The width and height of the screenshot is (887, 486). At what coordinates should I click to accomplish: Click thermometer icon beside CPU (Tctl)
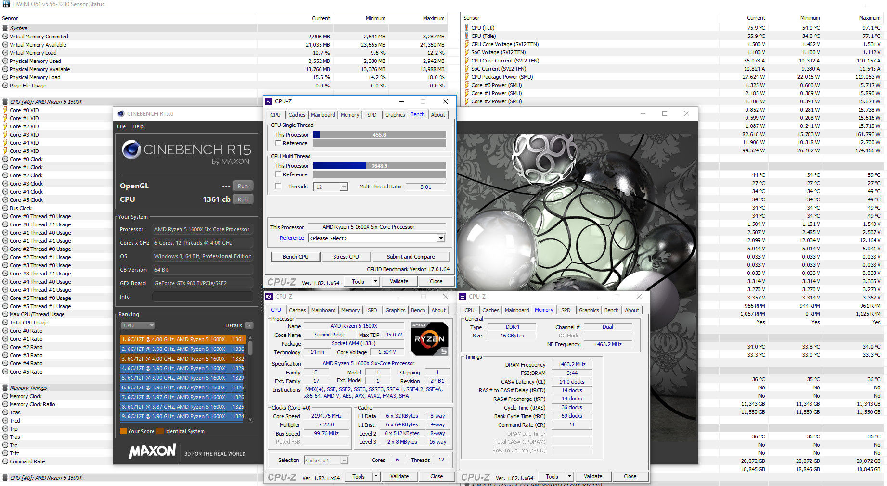466,28
